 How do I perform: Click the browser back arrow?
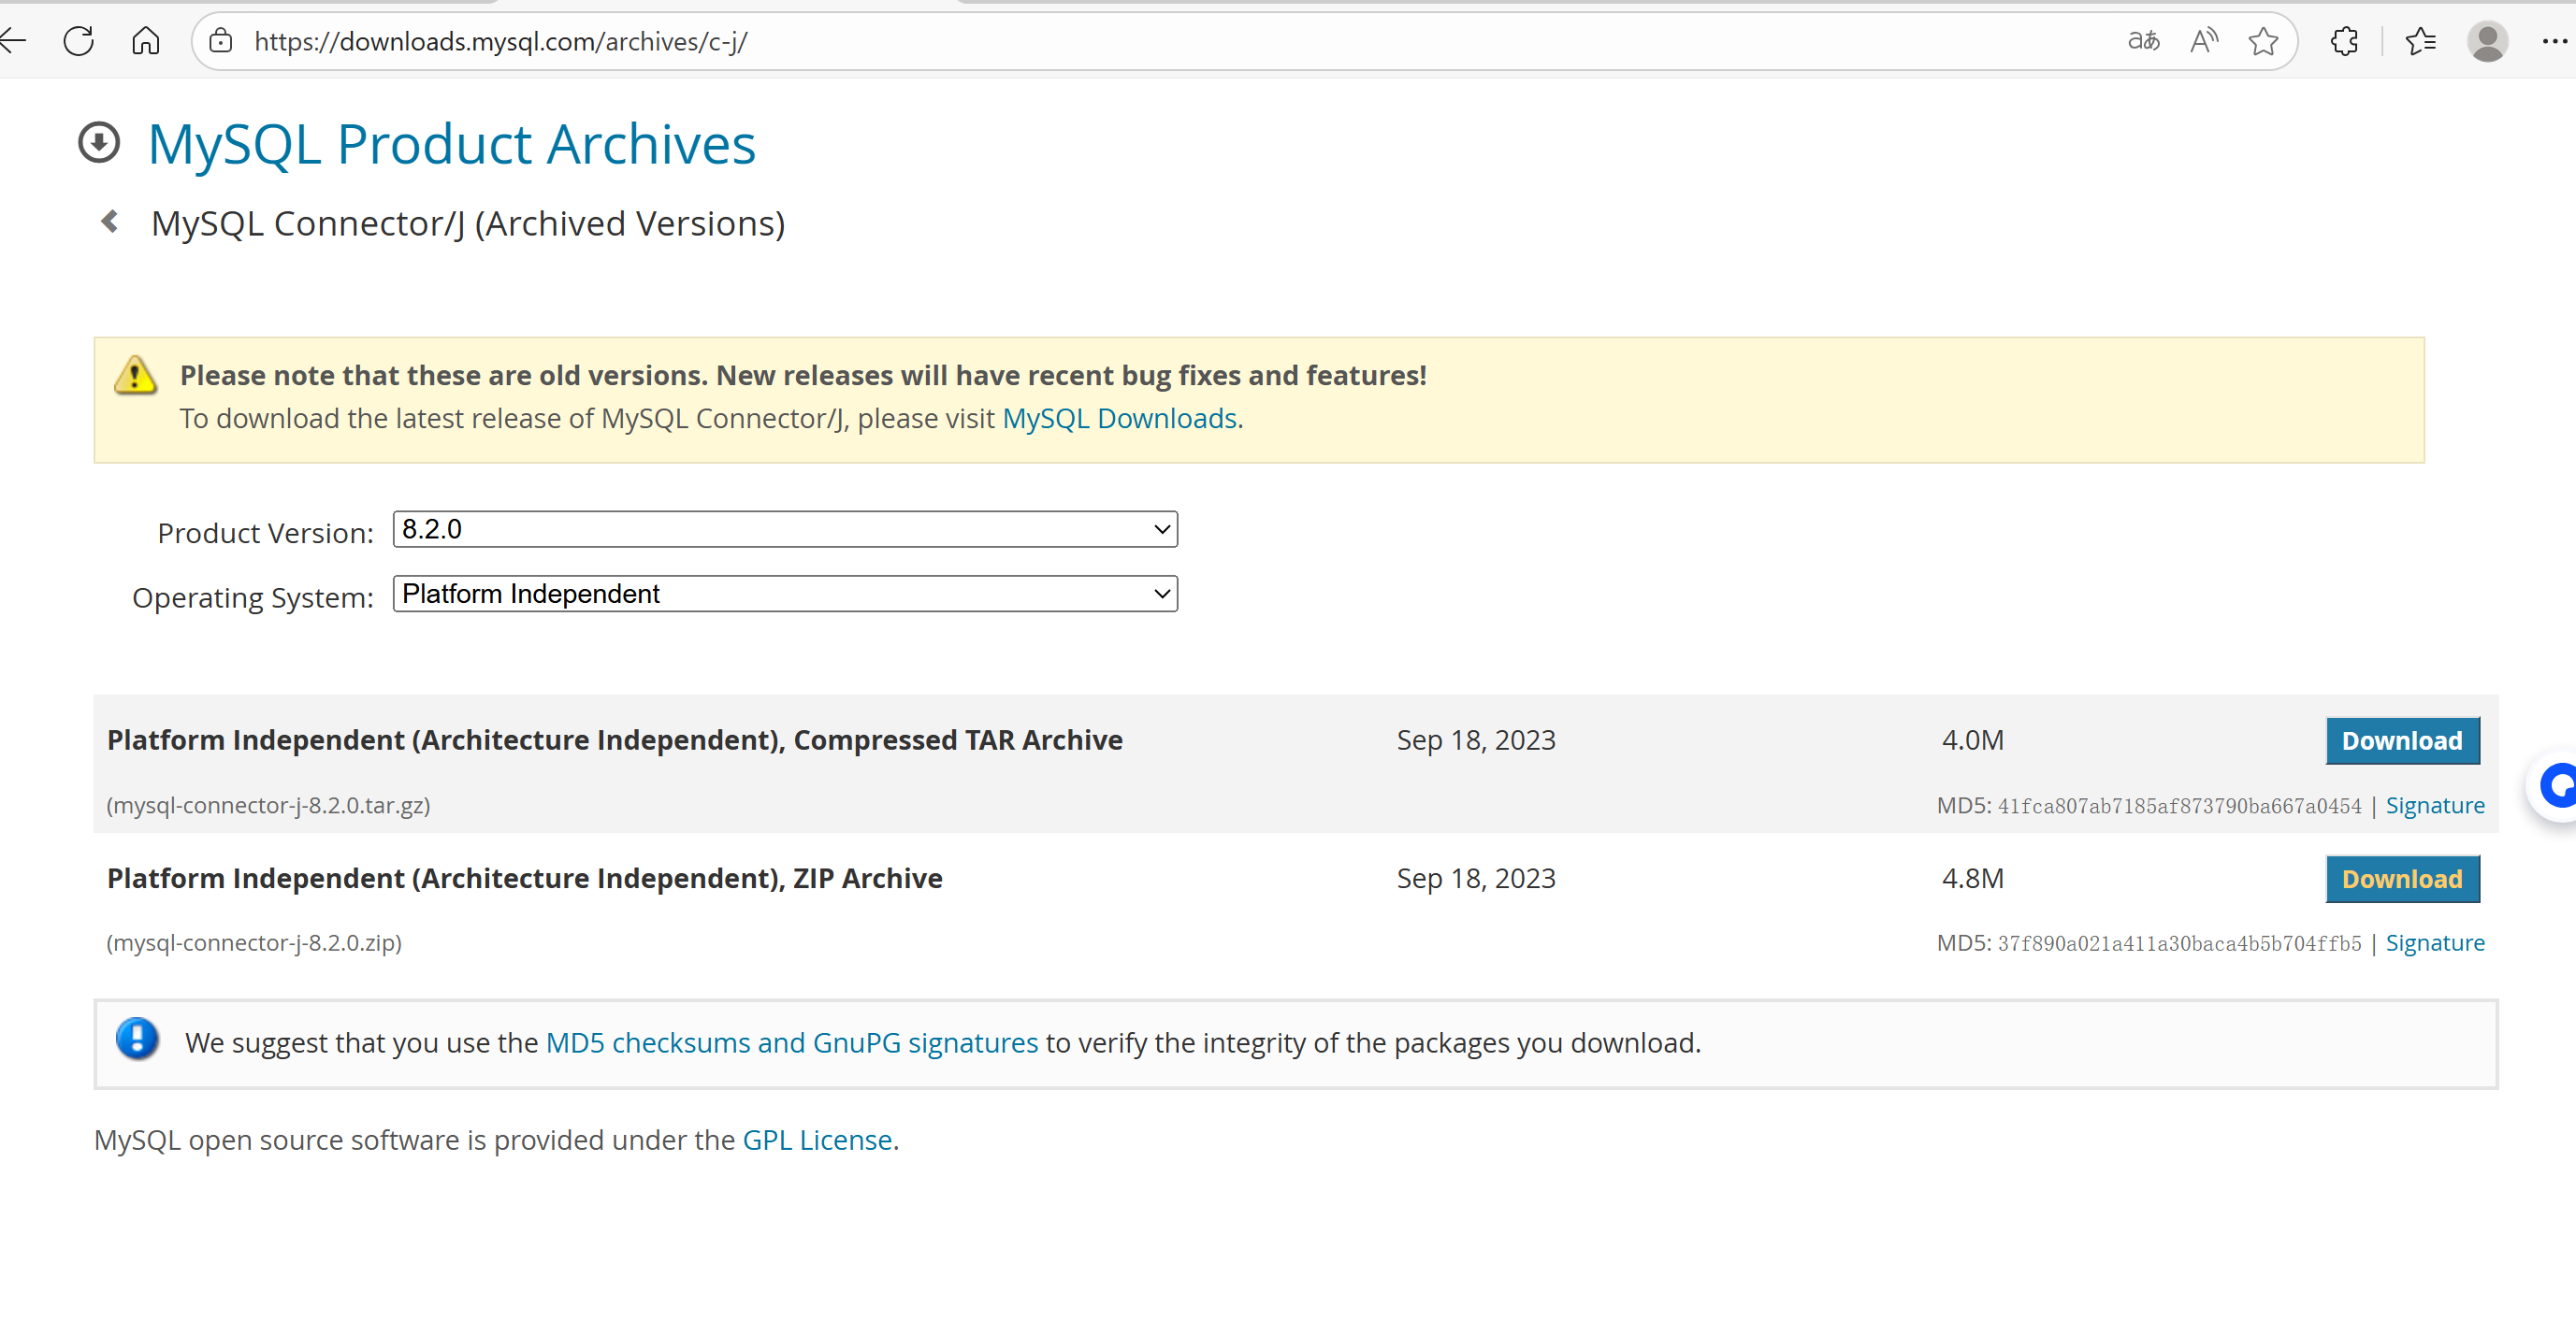(12, 41)
